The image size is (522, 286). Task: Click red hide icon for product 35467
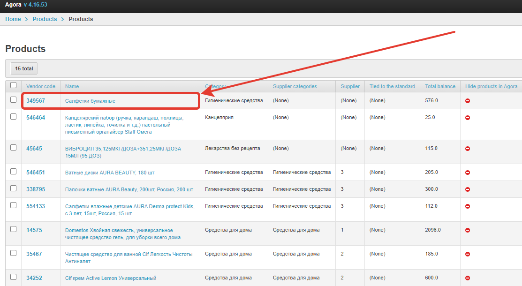pyautogui.click(x=468, y=254)
